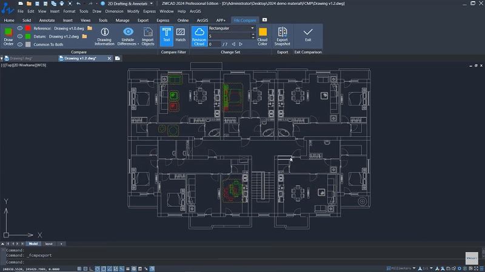Click the Export Snapshot icon
This screenshot has width=485, height=272.
coord(283,36)
